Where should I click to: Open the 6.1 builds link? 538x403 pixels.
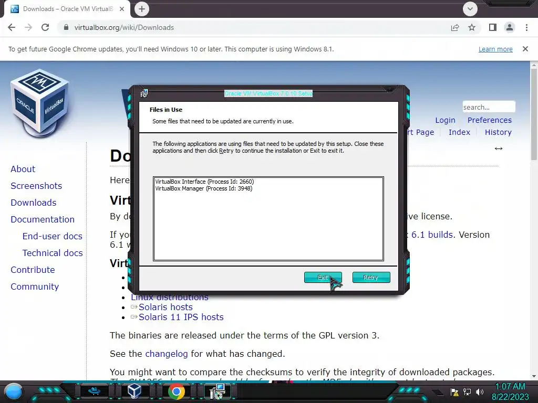tap(432, 235)
